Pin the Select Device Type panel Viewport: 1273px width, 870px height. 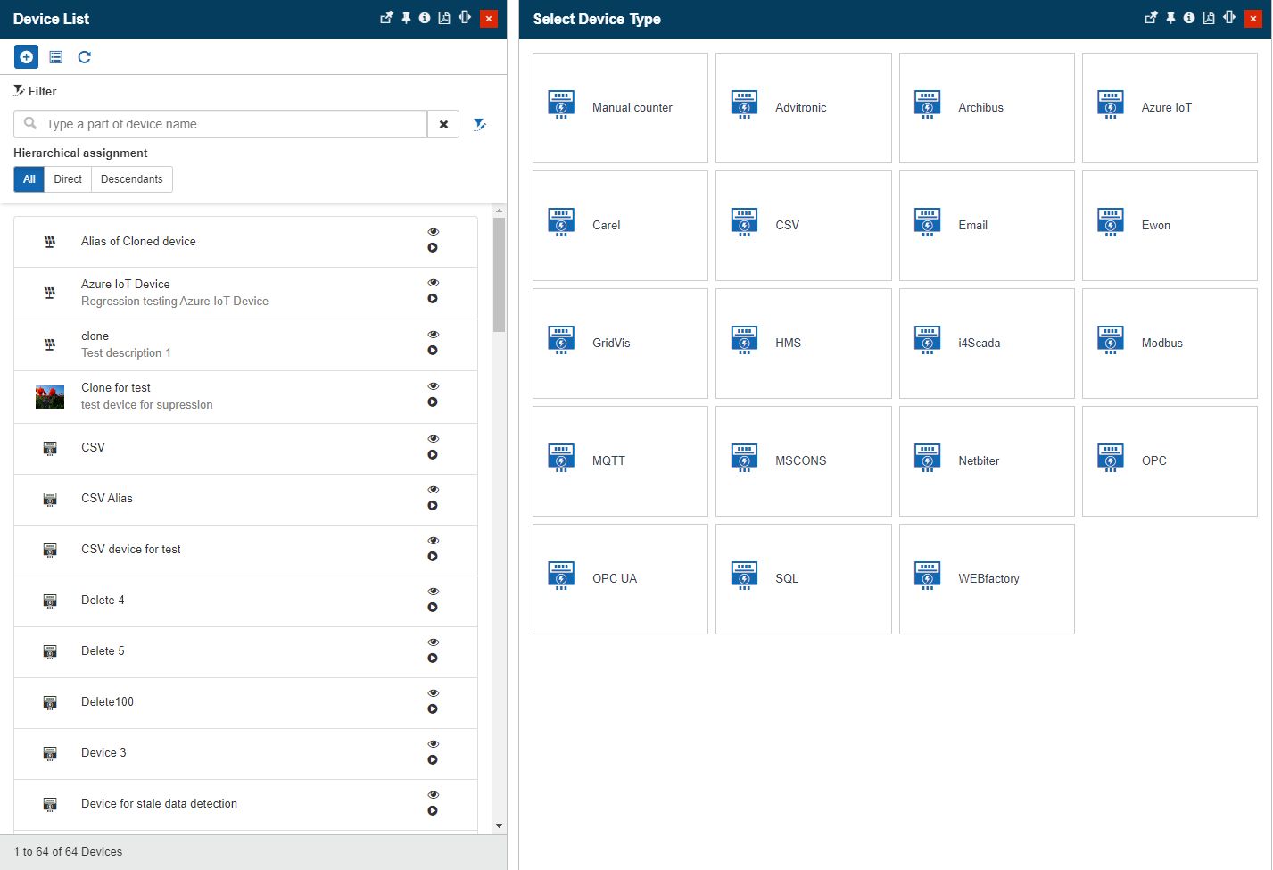click(x=1170, y=18)
